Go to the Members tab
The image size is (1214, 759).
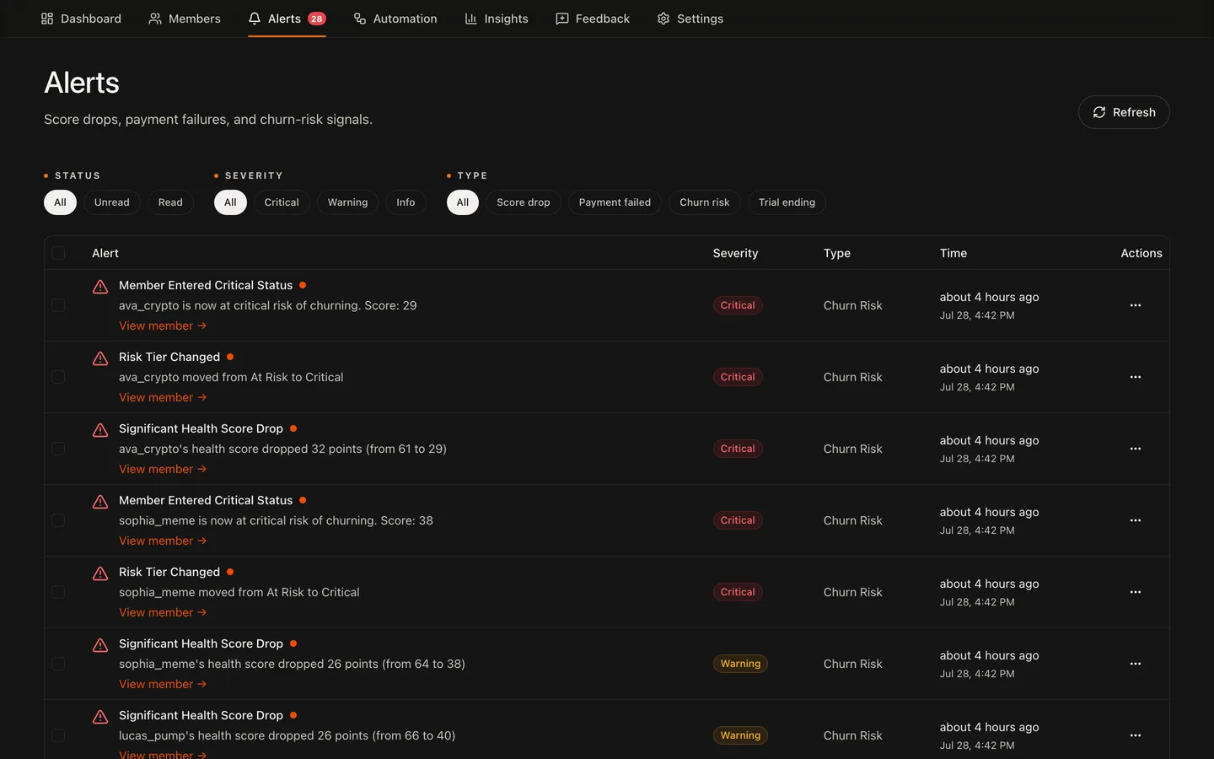coord(185,19)
